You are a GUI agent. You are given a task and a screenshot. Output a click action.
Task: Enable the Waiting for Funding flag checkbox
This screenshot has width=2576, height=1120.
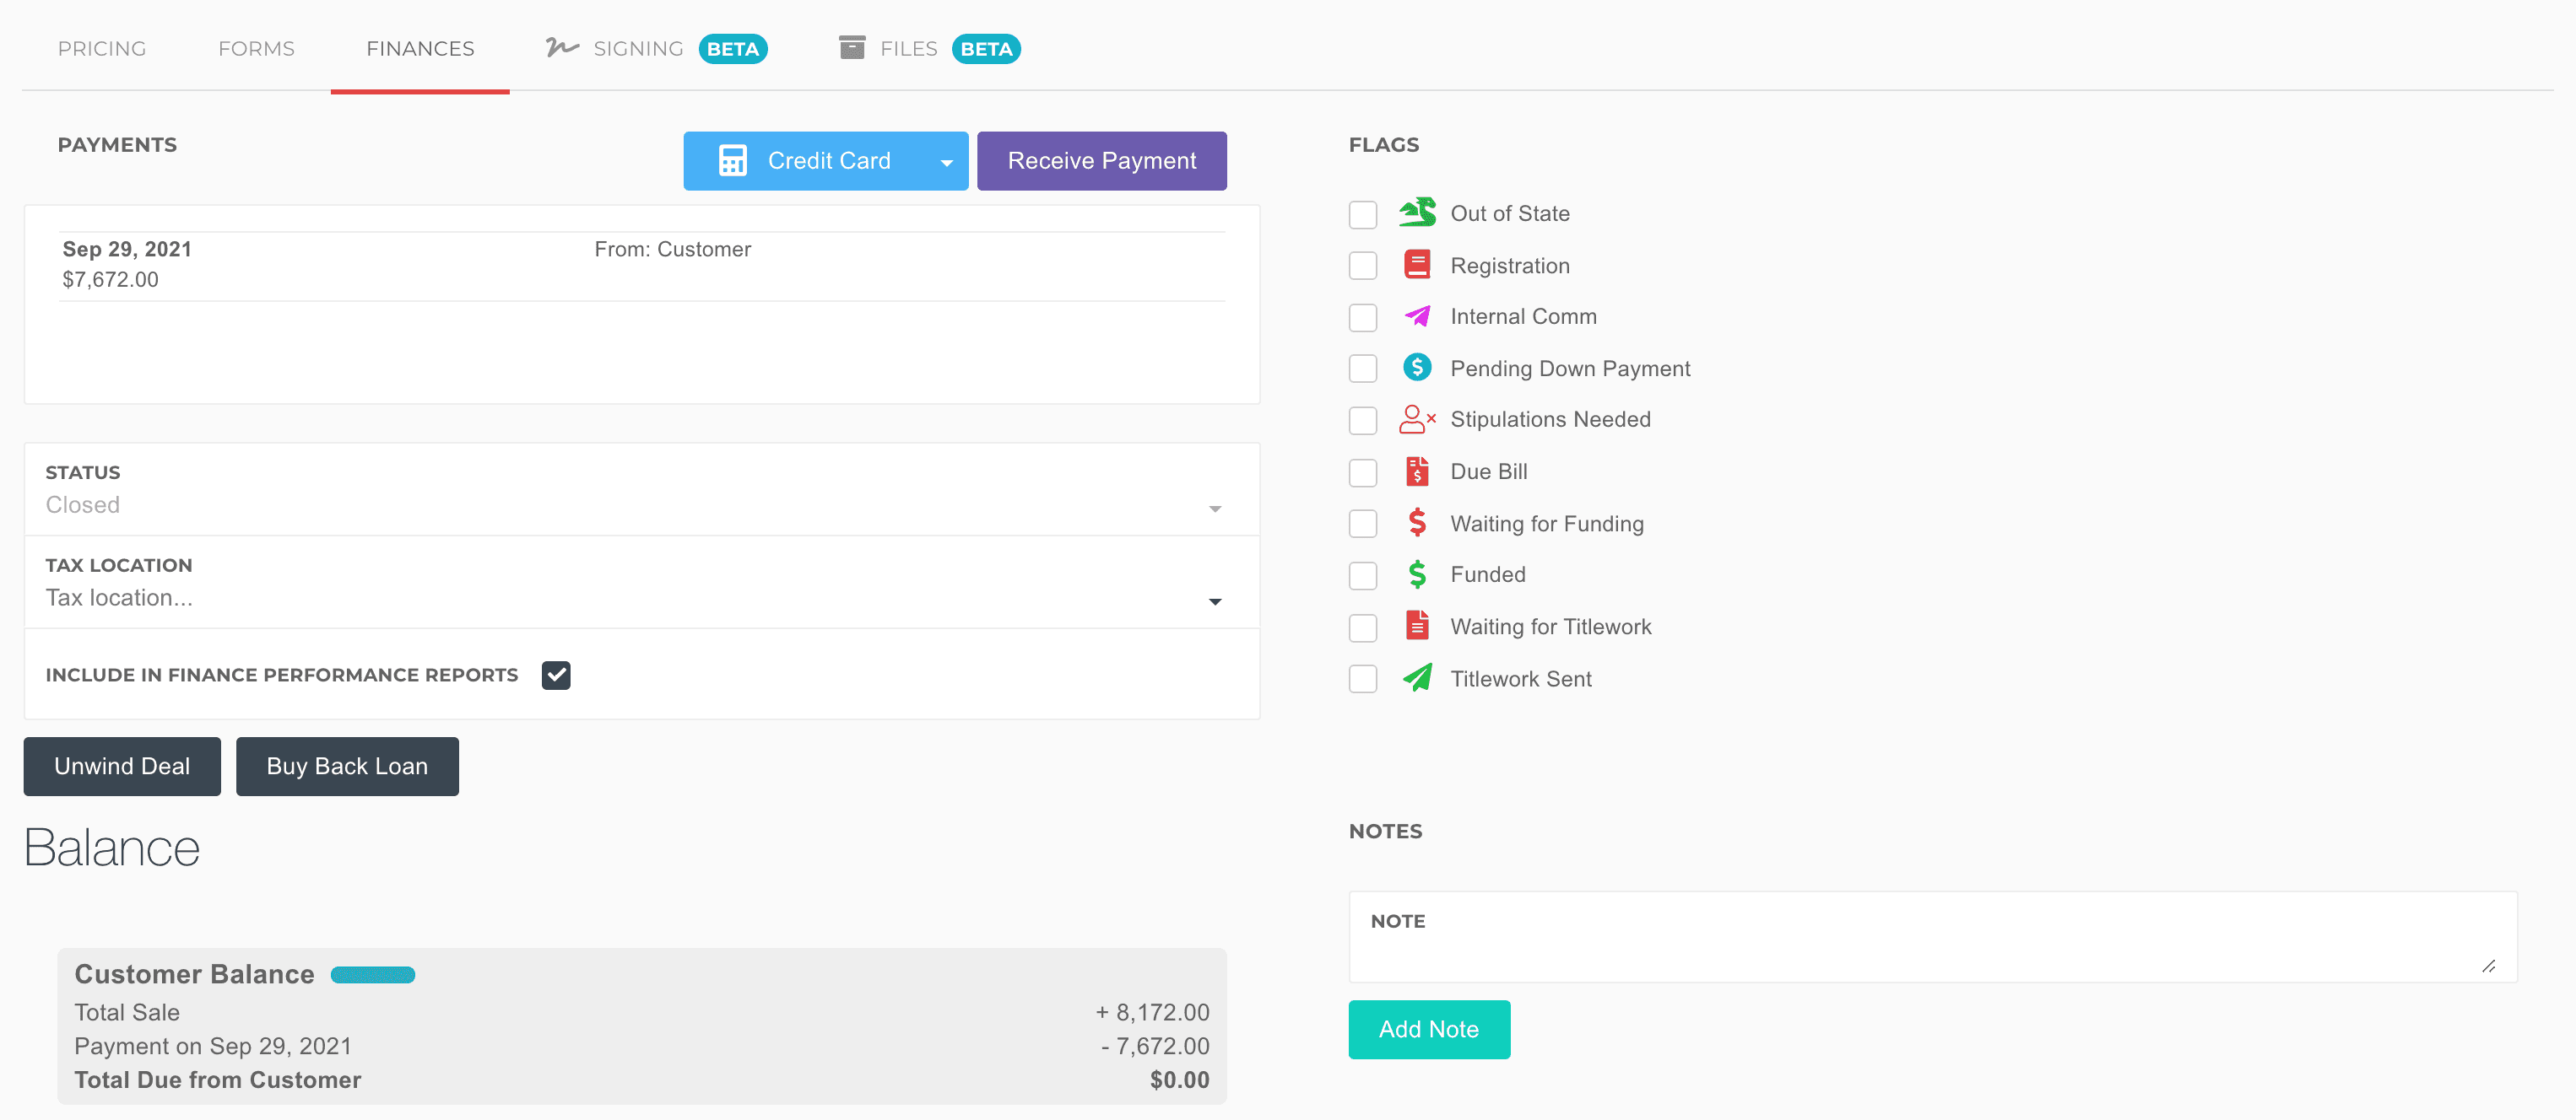point(1362,524)
